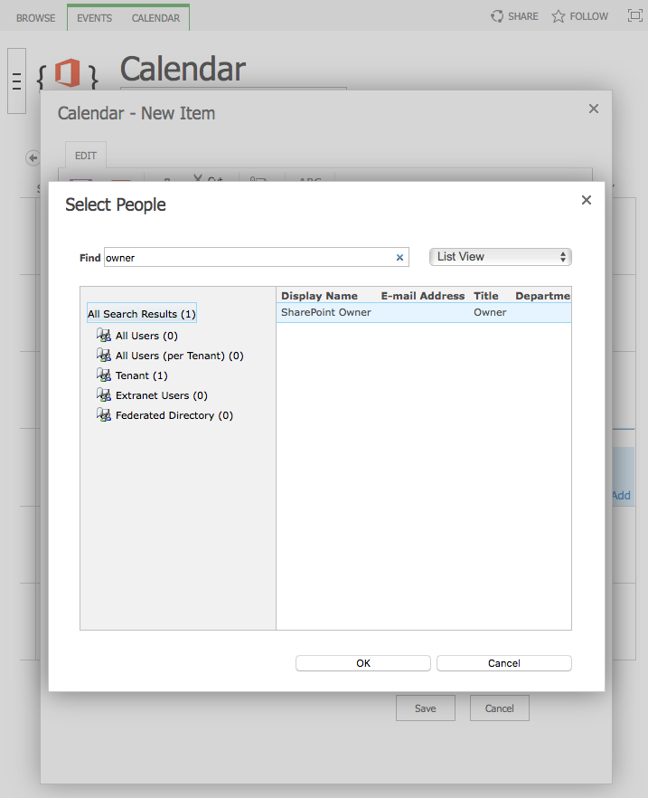This screenshot has height=798, width=648.
Task: Select the SharePoint Owner result row
Action: (424, 312)
